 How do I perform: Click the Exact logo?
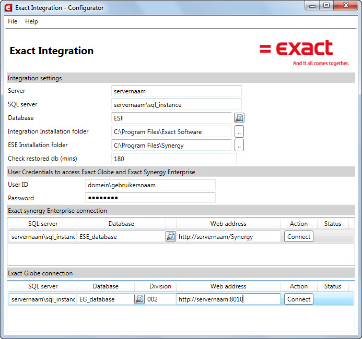(x=305, y=53)
